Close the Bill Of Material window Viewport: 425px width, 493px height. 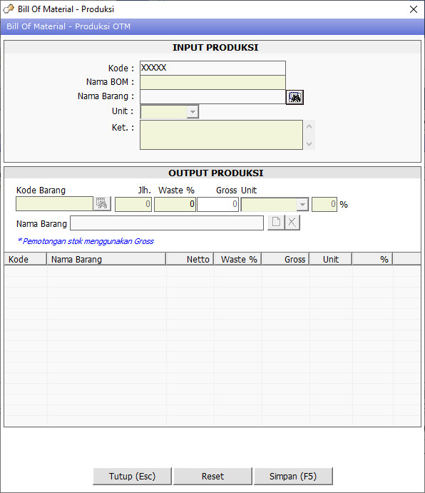coord(414,9)
